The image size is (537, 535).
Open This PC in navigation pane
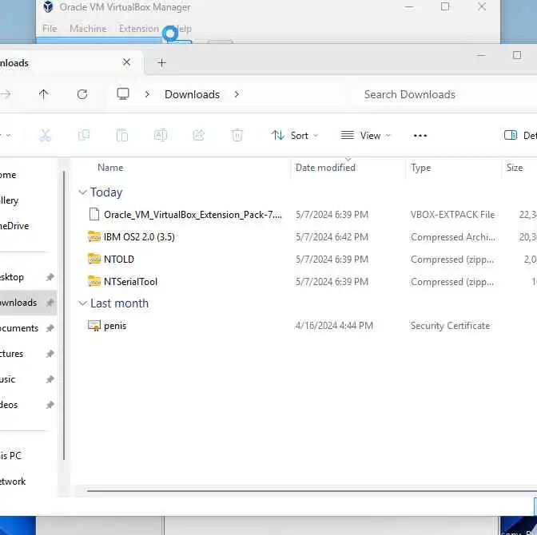10,456
